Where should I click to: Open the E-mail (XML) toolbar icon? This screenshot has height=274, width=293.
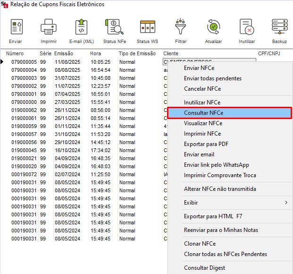pos(82,27)
